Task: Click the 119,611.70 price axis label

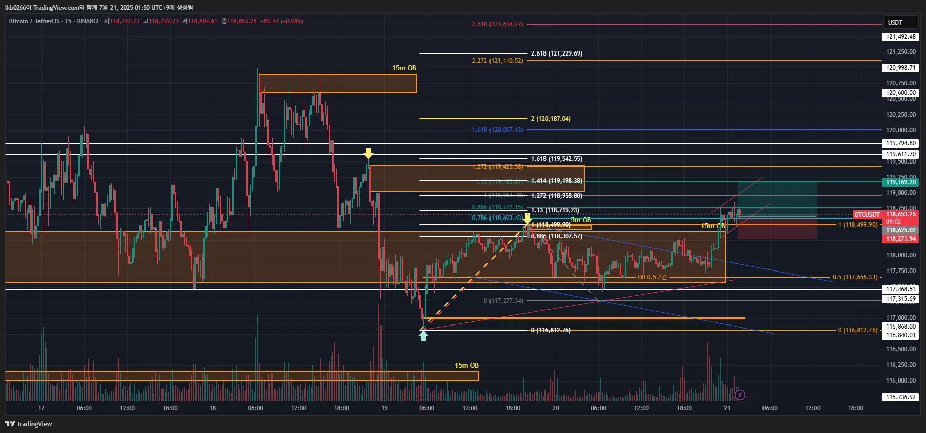Action: point(901,154)
